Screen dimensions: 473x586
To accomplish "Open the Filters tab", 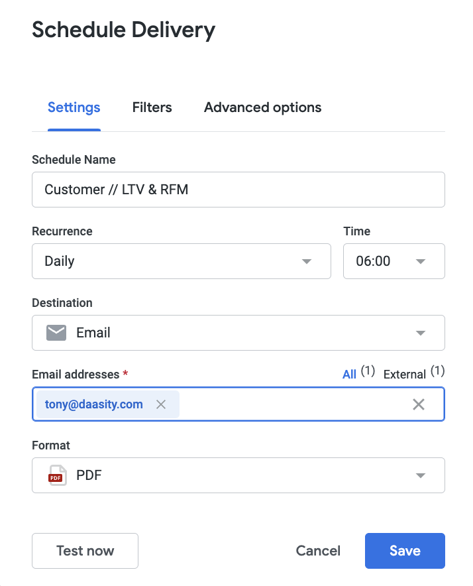I will click(152, 107).
